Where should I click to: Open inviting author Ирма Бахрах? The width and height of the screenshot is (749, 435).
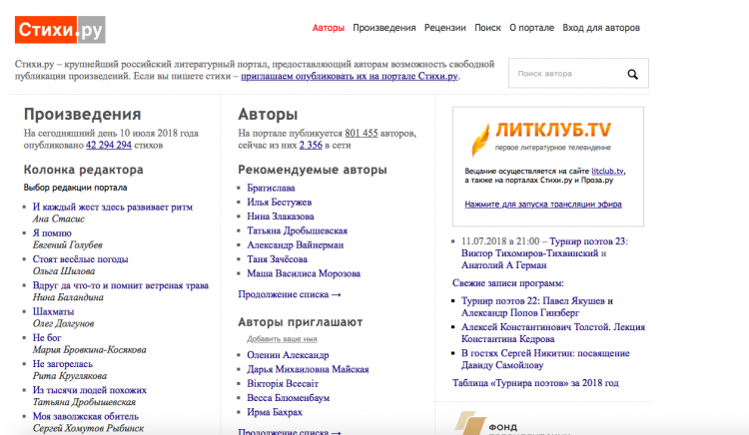[x=275, y=413]
